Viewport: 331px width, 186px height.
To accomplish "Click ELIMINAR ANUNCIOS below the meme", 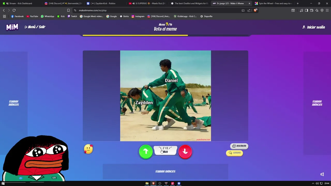I will [165, 172].
